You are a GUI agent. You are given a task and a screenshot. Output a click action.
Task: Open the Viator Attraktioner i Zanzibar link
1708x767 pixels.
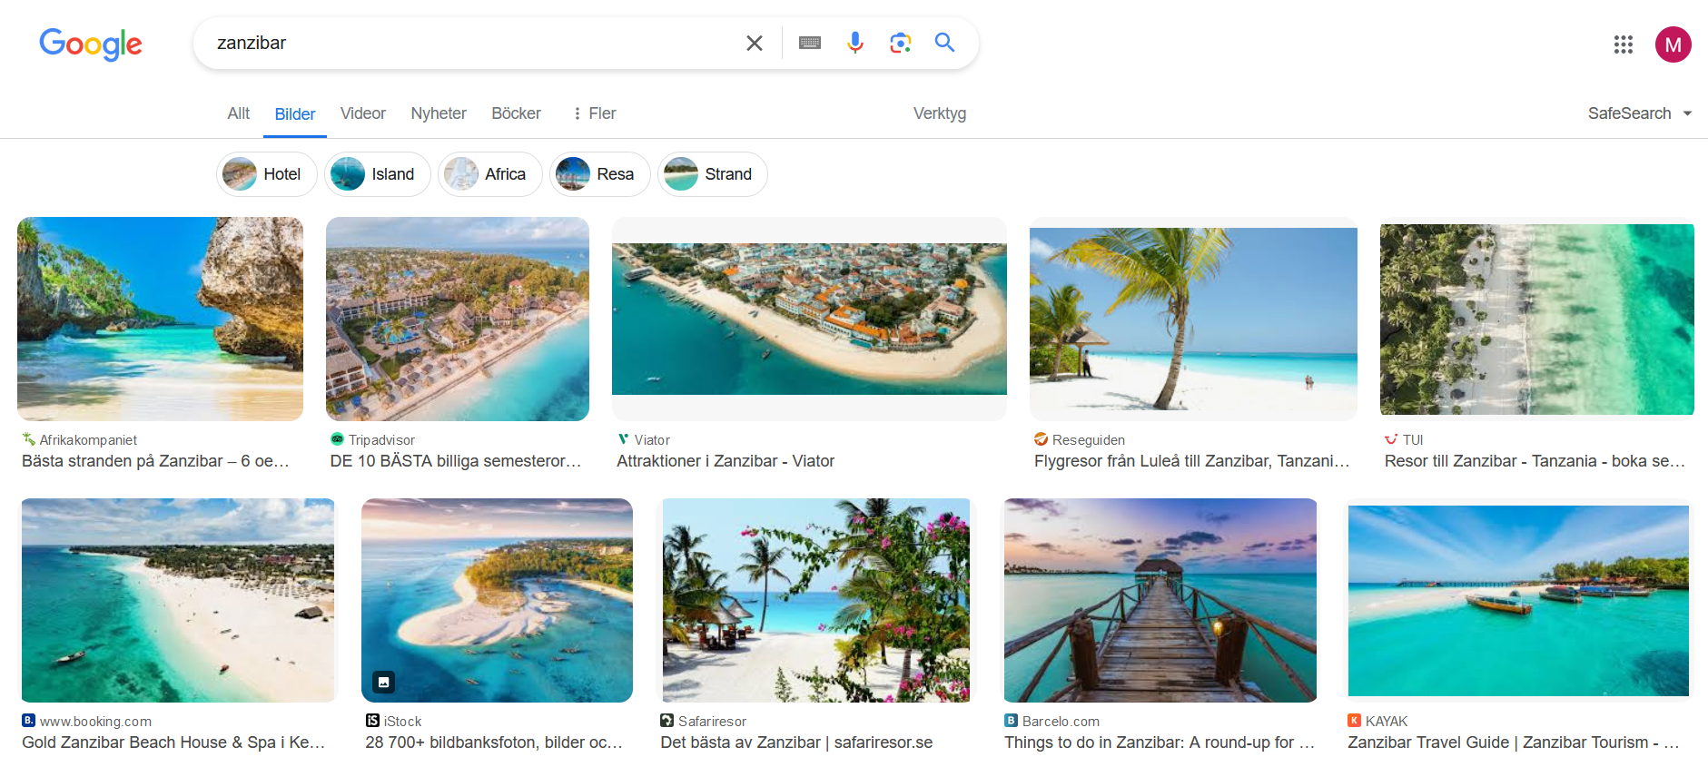click(x=725, y=461)
